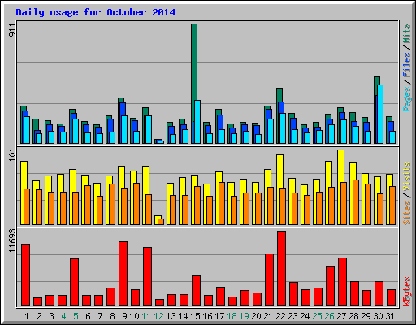Image resolution: width=416 pixels, height=325 pixels.
Task: Click the cyan pages bar for day 30
Action: tap(380, 114)
